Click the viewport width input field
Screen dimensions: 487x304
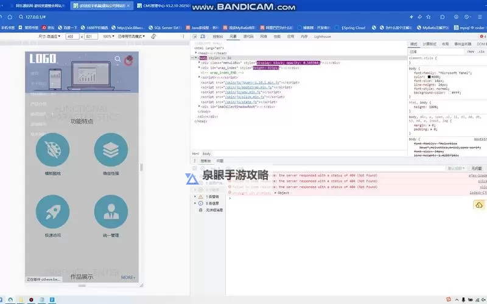point(72,36)
